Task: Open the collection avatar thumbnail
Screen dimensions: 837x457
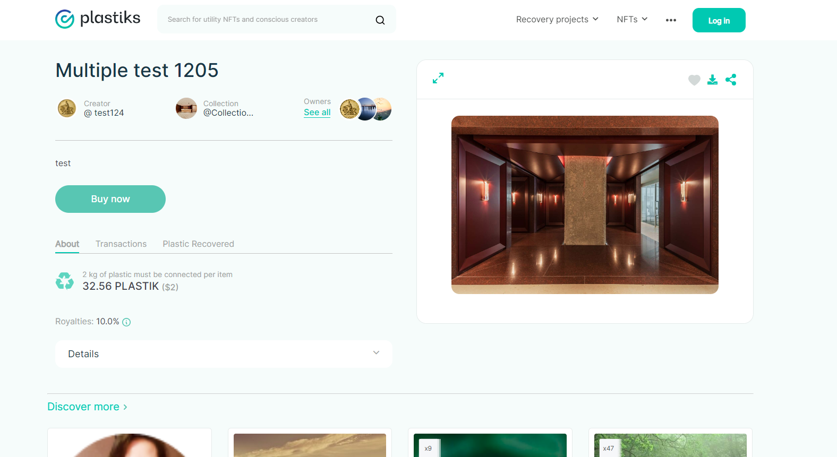Action: [186, 108]
